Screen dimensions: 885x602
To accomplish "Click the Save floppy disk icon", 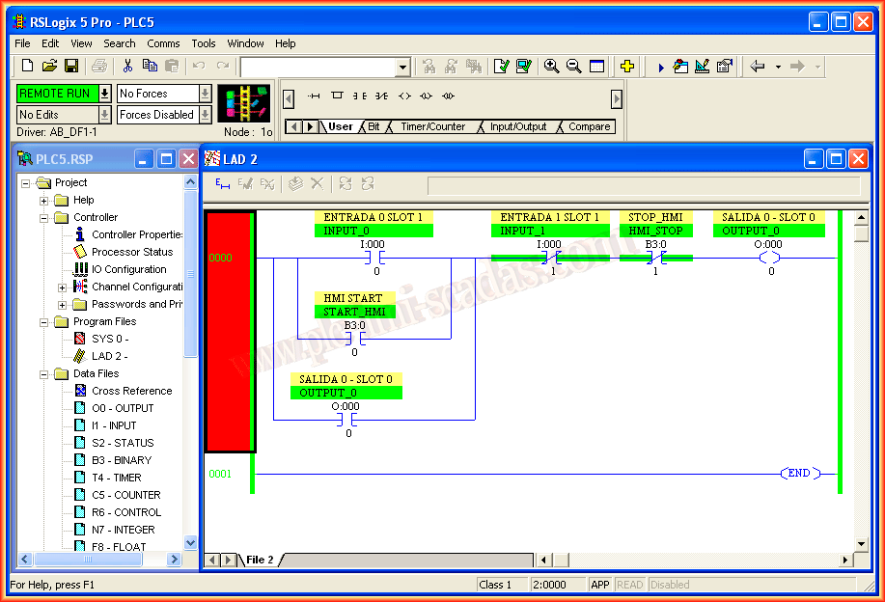I will 71,67.
